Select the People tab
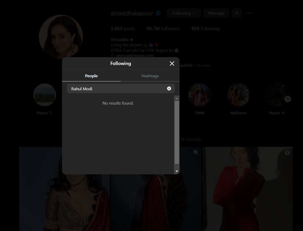The image size is (303, 231). click(91, 76)
